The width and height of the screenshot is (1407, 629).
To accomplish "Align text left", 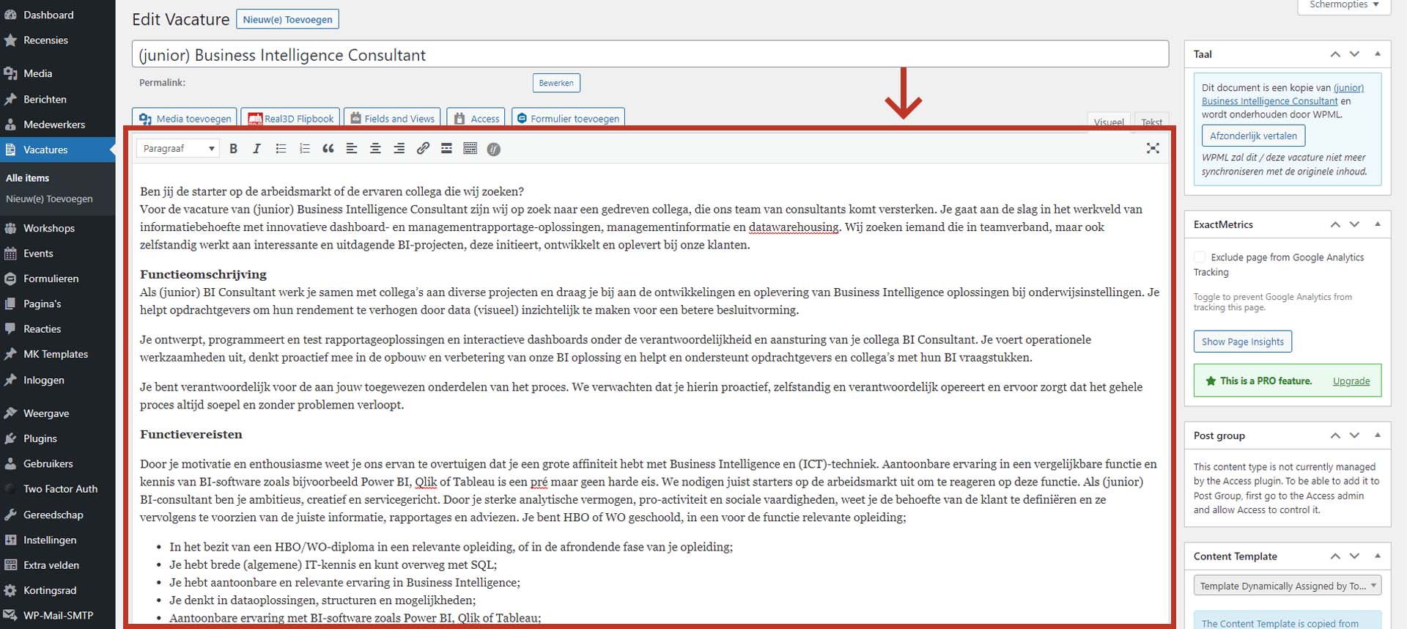I will click(x=352, y=149).
